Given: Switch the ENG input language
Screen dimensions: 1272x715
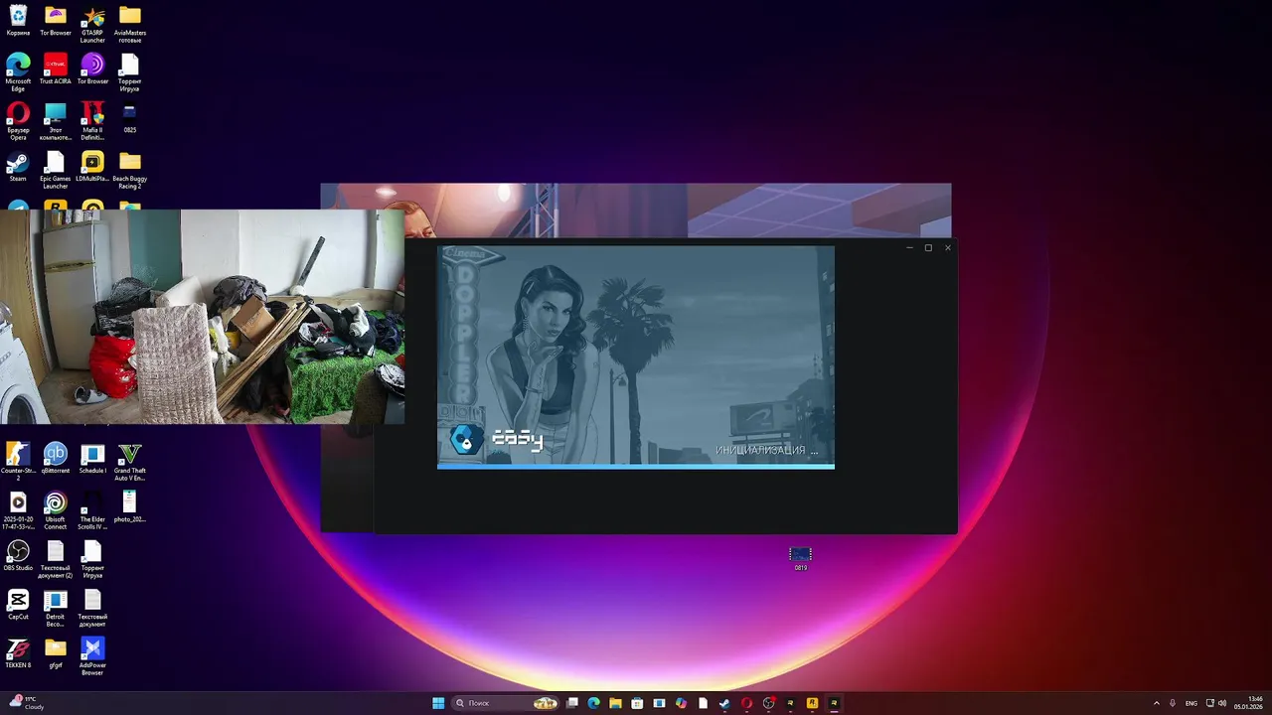Looking at the screenshot, I should click(1192, 703).
